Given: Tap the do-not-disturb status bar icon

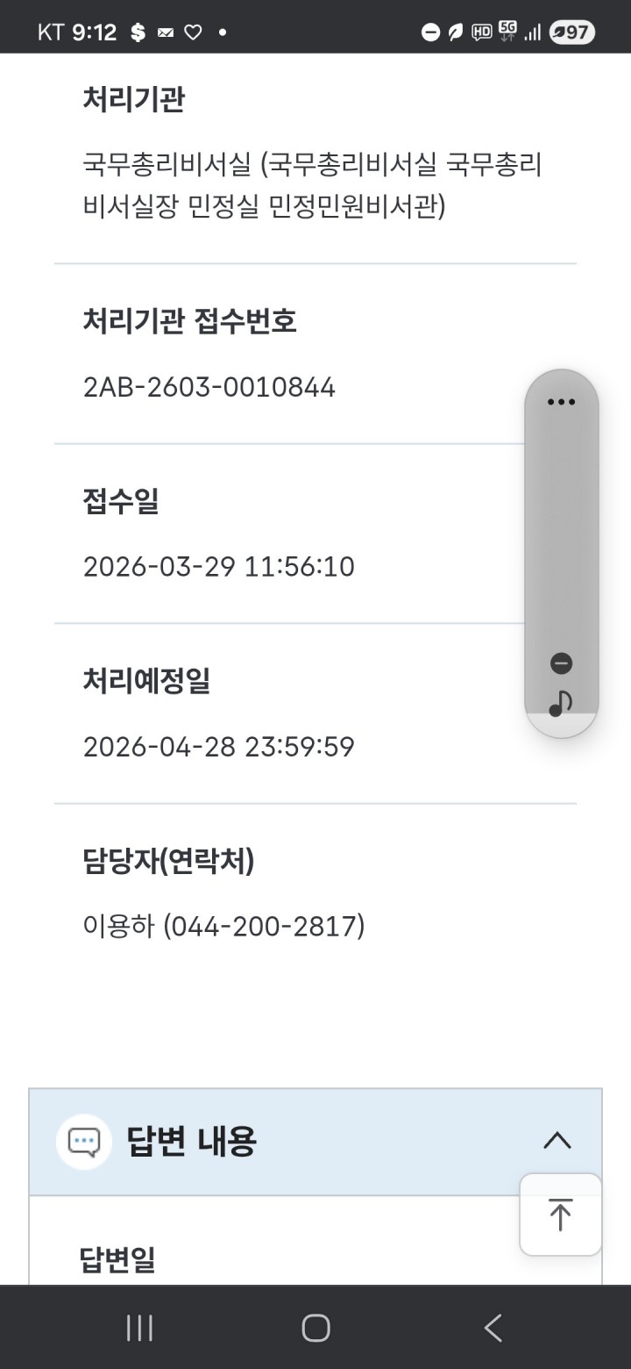Looking at the screenshot, I should coord(430,32).
